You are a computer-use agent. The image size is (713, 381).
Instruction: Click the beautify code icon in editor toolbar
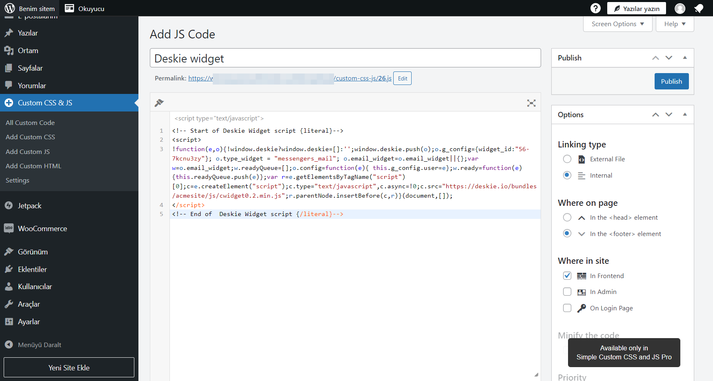point(159,103)
